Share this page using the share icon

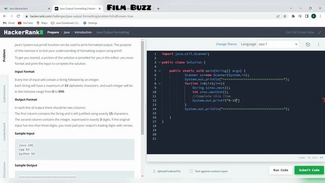pos(278,16)
